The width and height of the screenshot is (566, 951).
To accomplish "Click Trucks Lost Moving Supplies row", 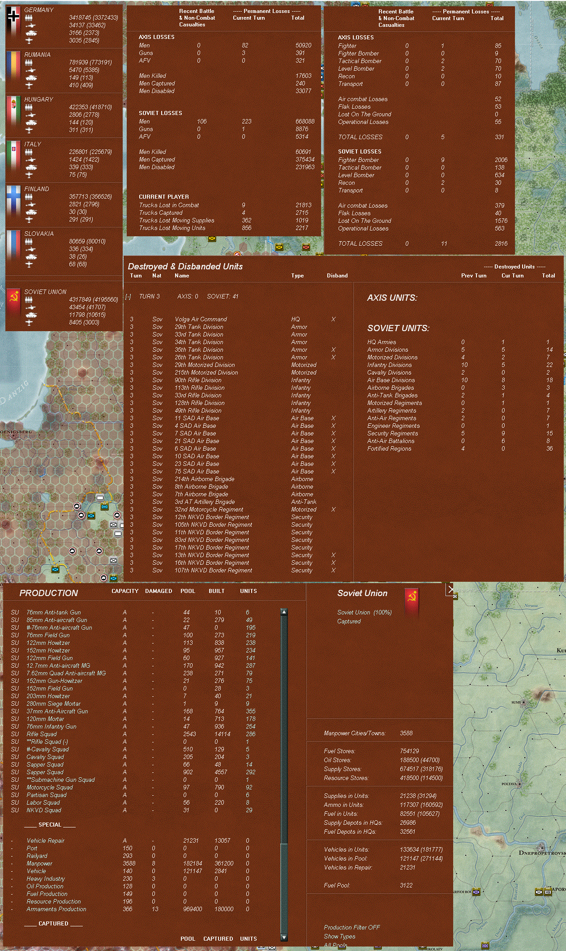I will [x=224, y=221].
